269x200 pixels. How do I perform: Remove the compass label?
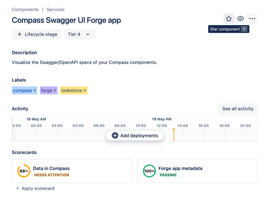click(x=35, y=90)
